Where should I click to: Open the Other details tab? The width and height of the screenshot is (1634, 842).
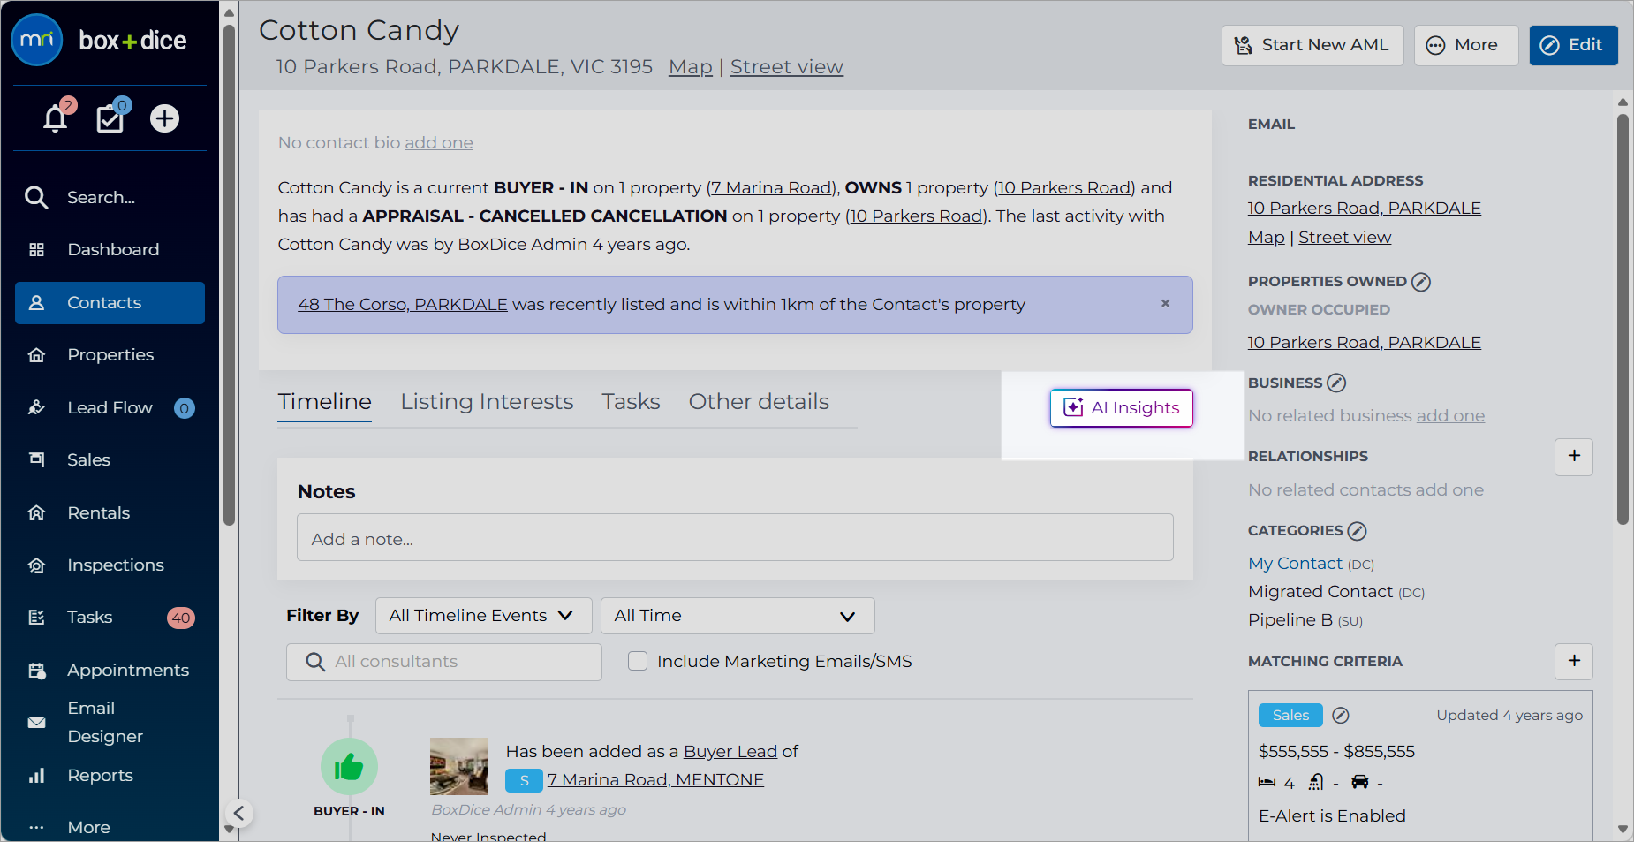pyautogui.click(x=759, y=402)
